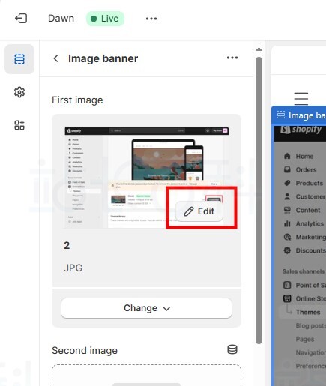Click Products in preview menu
Viewport: 326px width, 386px height.
(x=310, y=183)
